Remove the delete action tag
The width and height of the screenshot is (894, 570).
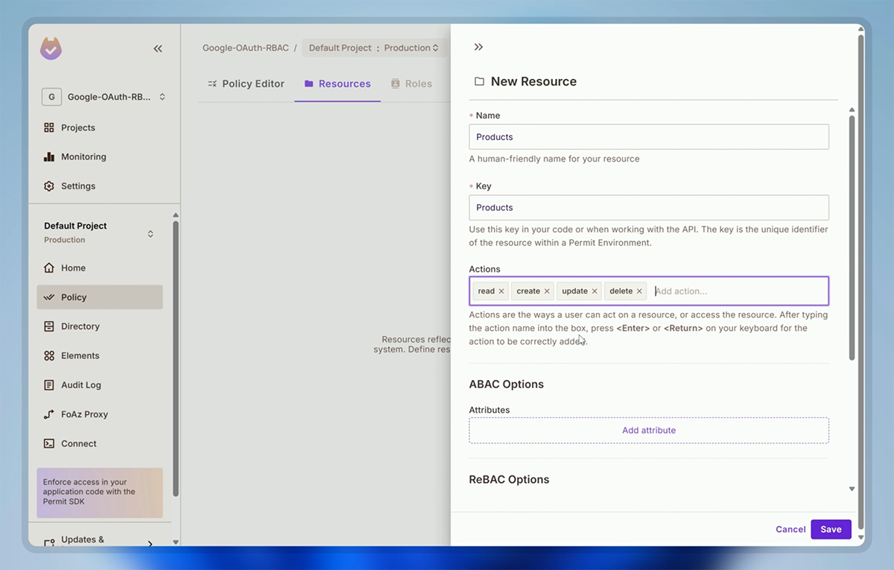point(639,291)
